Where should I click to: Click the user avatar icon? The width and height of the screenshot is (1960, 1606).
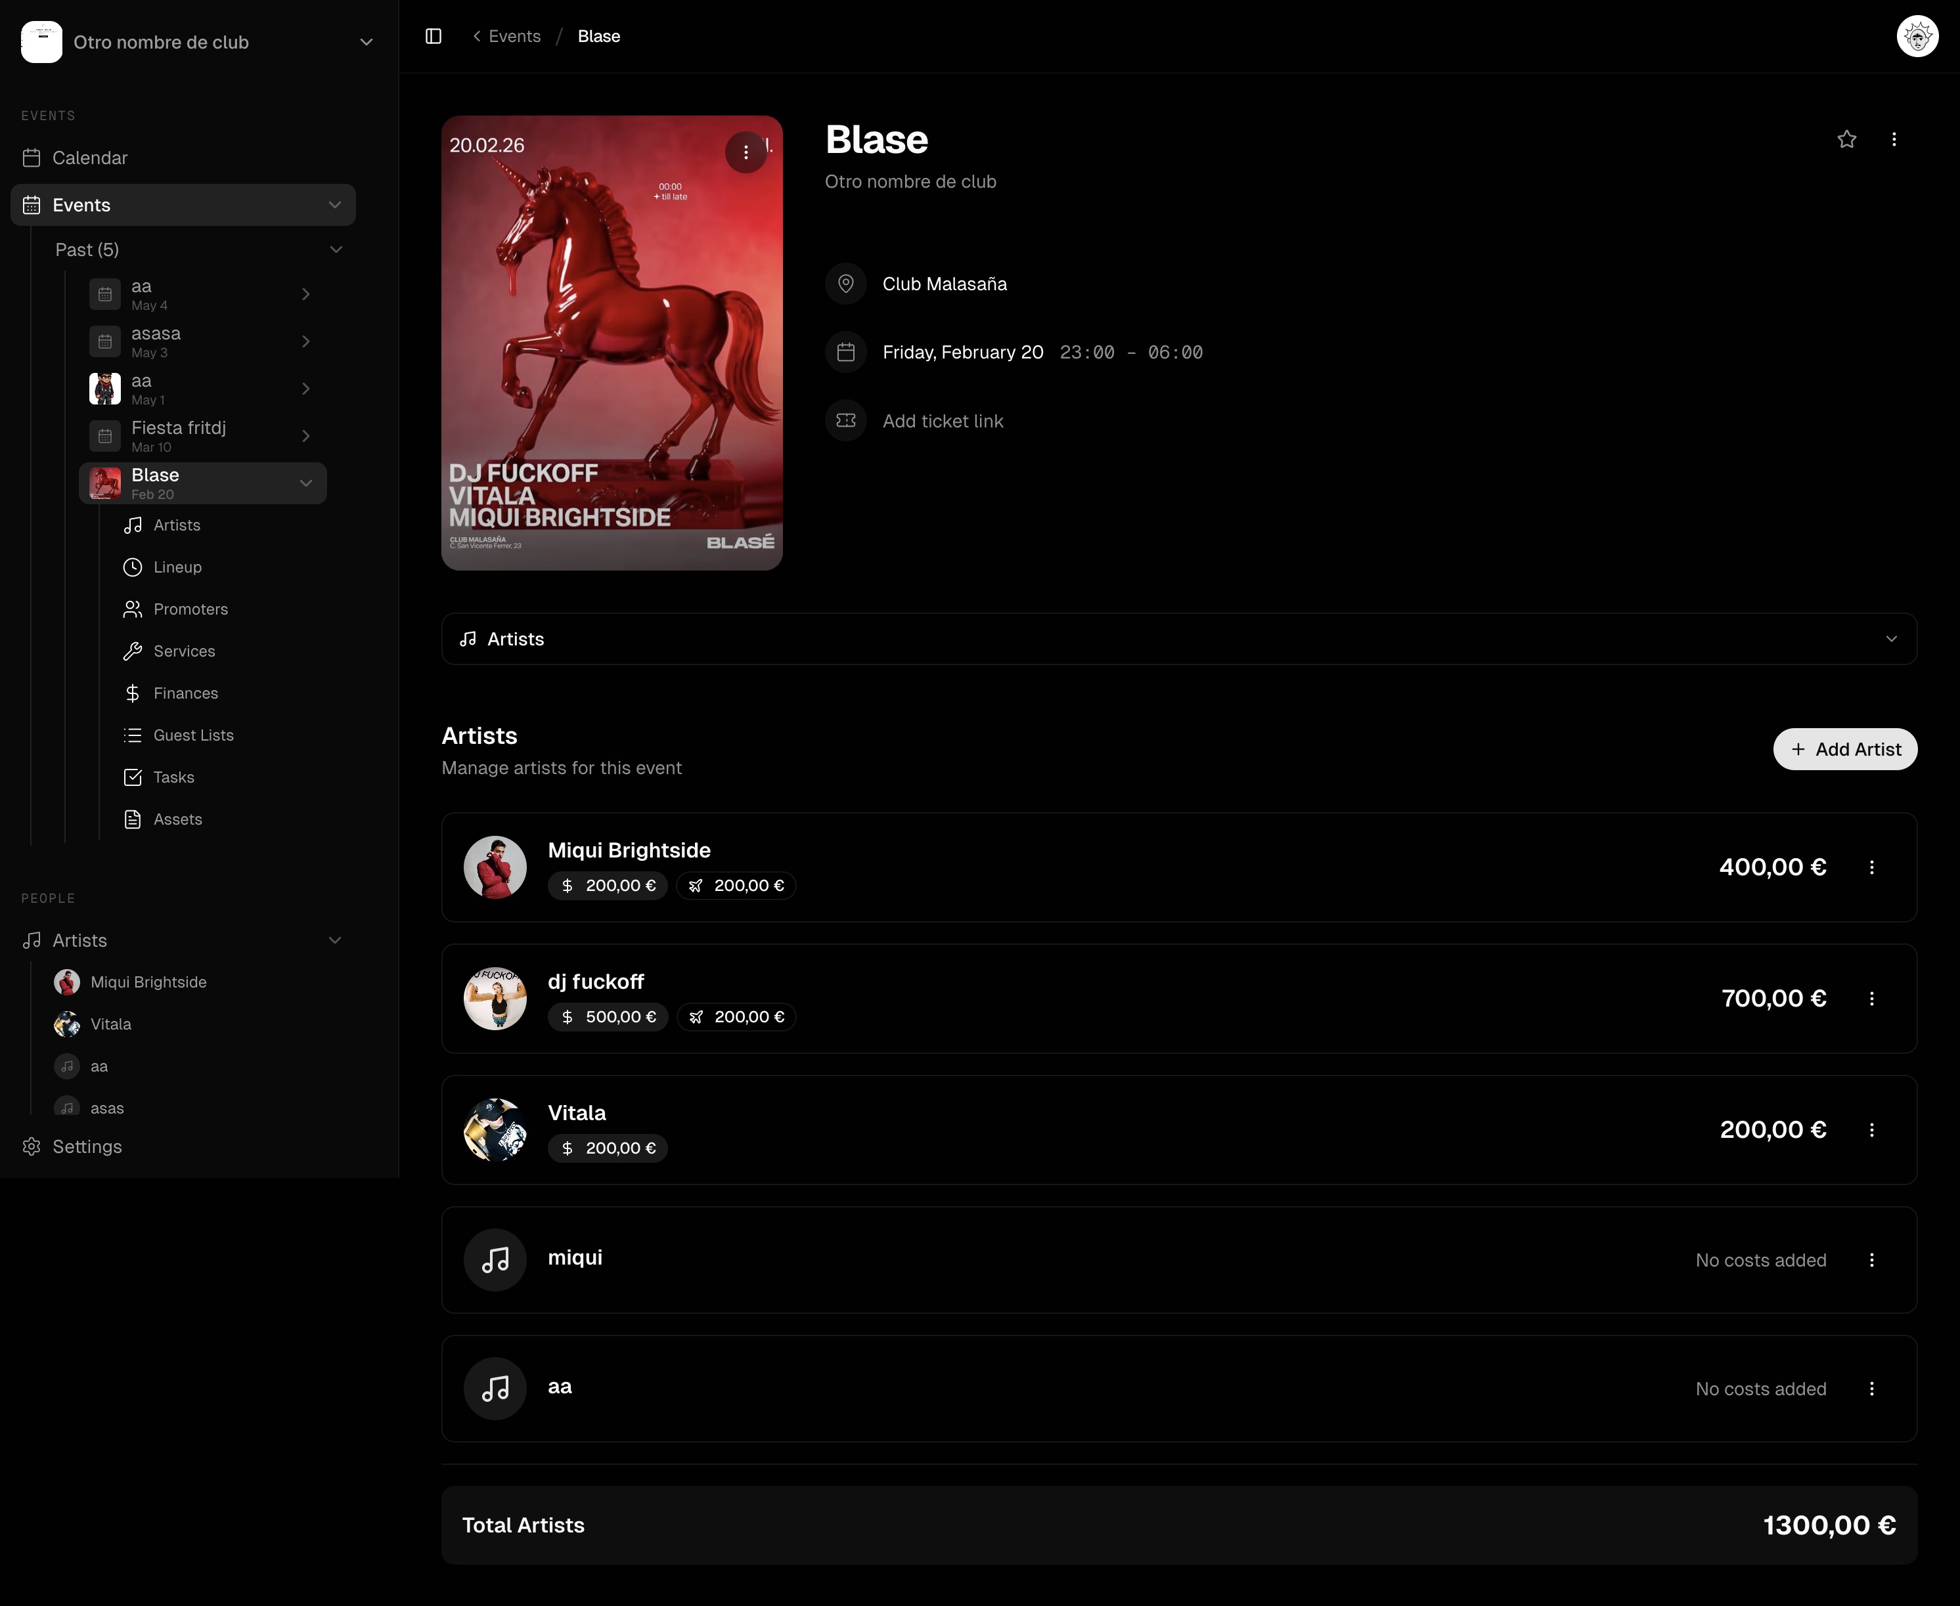pyautogui.click(x=1917, y=37)
